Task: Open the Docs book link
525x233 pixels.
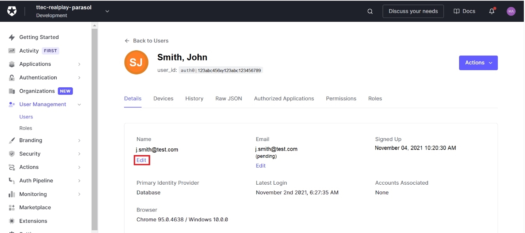Action: 464,11
